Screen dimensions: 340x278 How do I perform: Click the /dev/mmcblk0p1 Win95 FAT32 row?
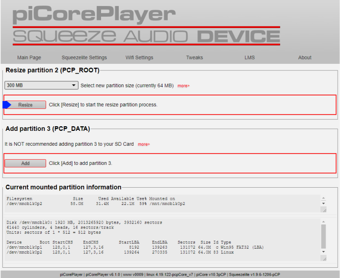click(x=135, y=247)
